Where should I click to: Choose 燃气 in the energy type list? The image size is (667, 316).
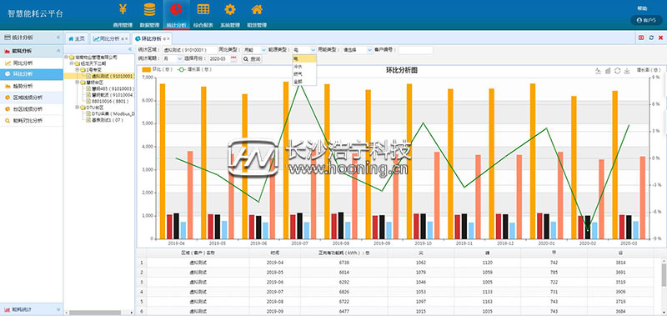pyautogui.click(x=304, y=73)
